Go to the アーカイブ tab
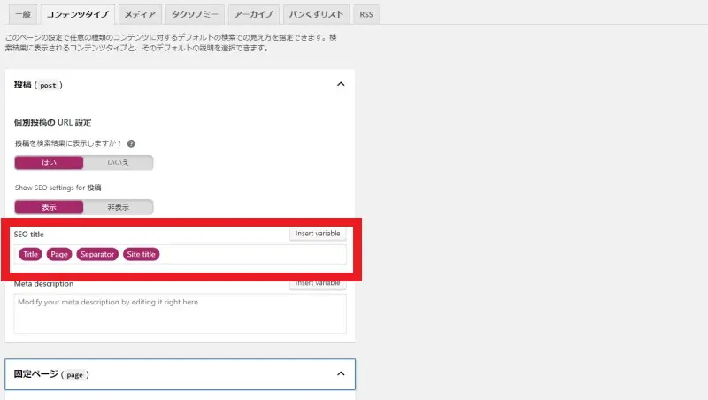Viewport: 708px width, 400px height. 253,15
